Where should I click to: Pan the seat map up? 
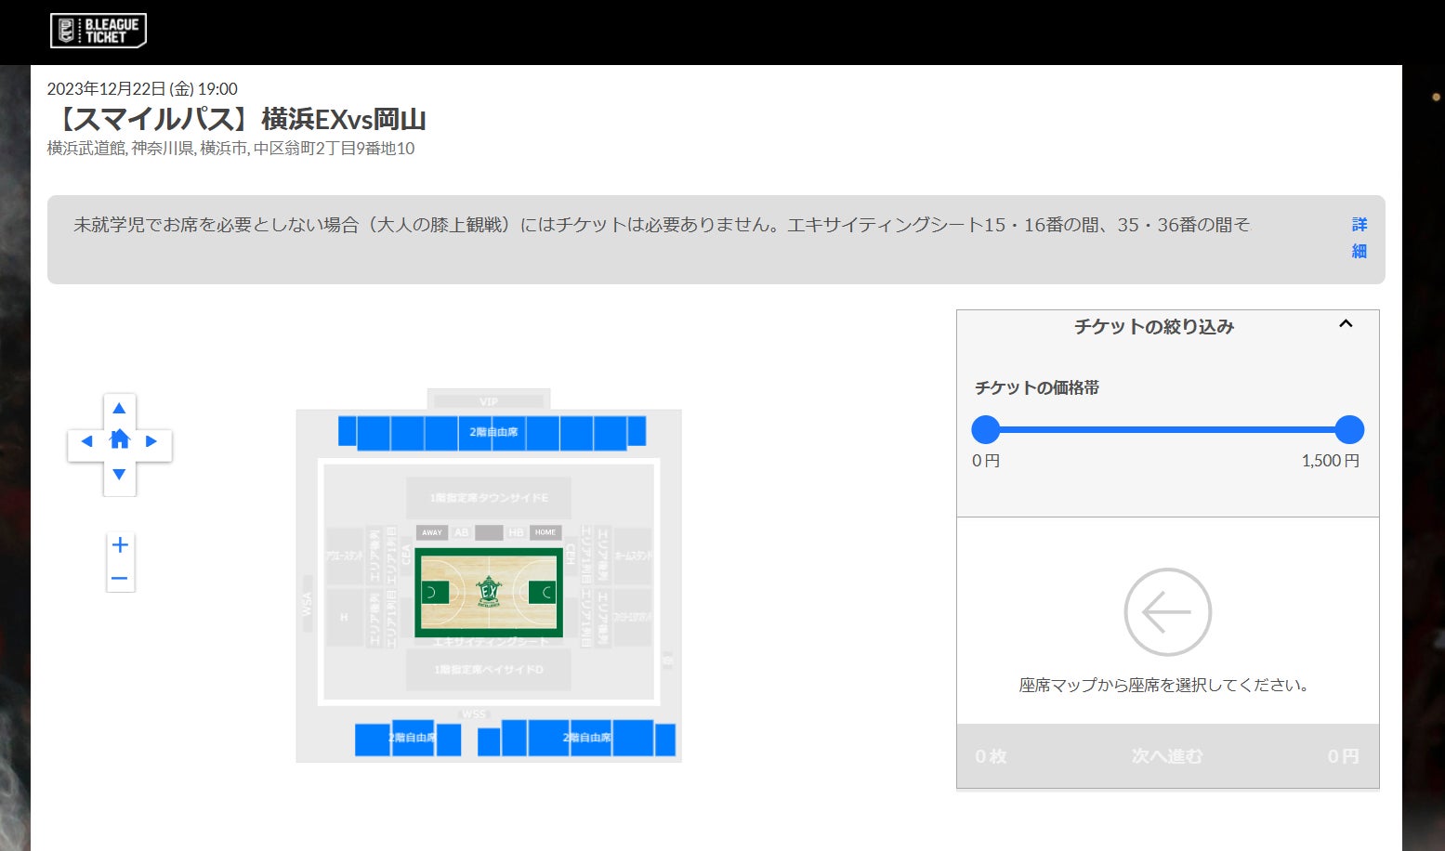click(x=119, y=409)
